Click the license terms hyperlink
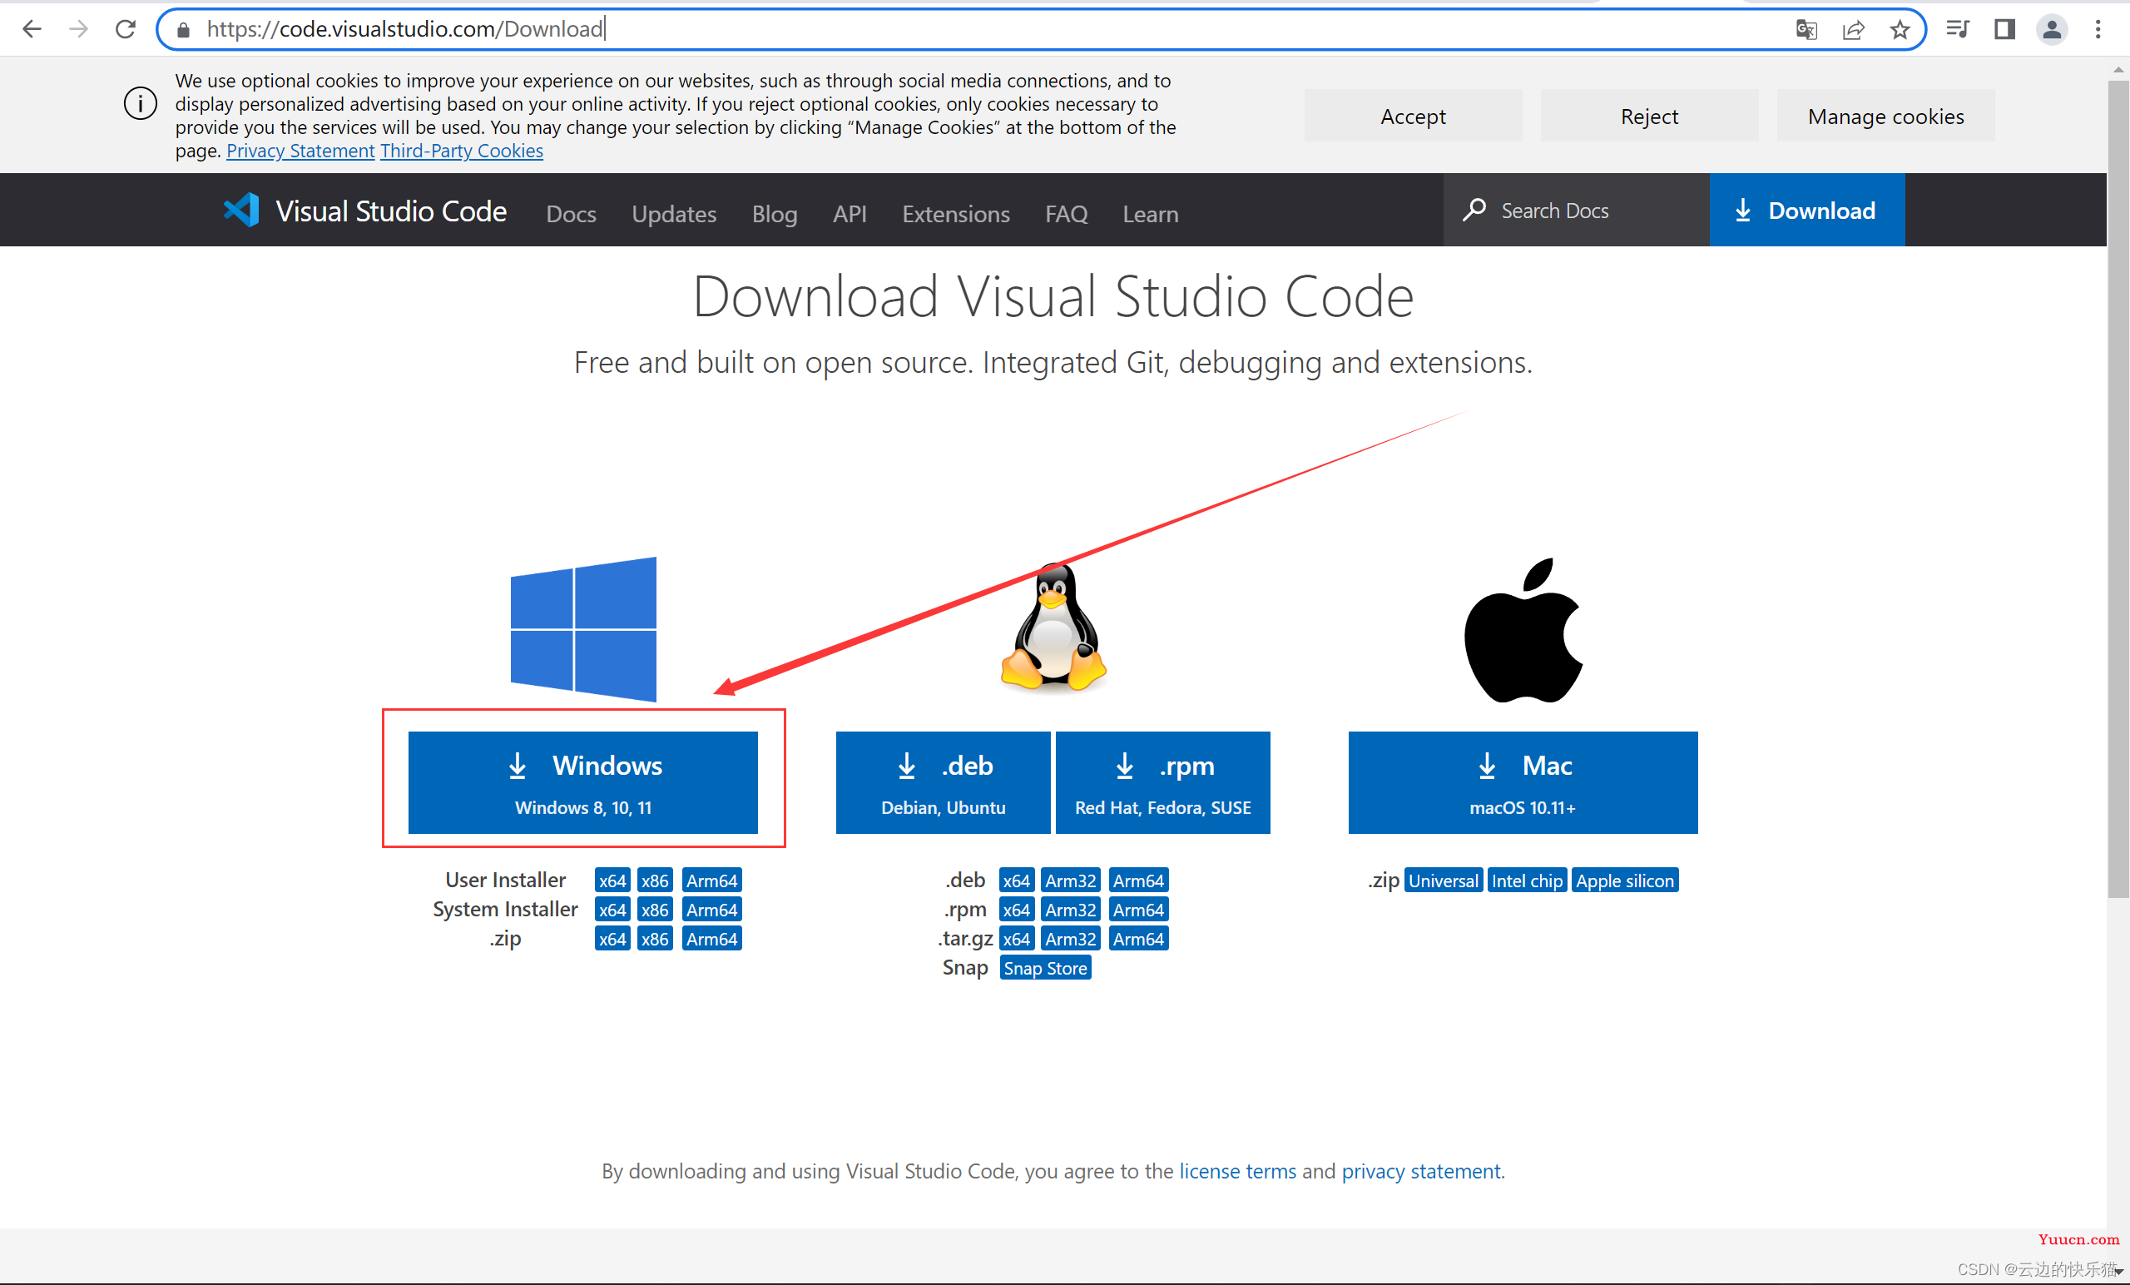The width and height of the screenshot is (2130, 1285). [x=1237, y=1171]
